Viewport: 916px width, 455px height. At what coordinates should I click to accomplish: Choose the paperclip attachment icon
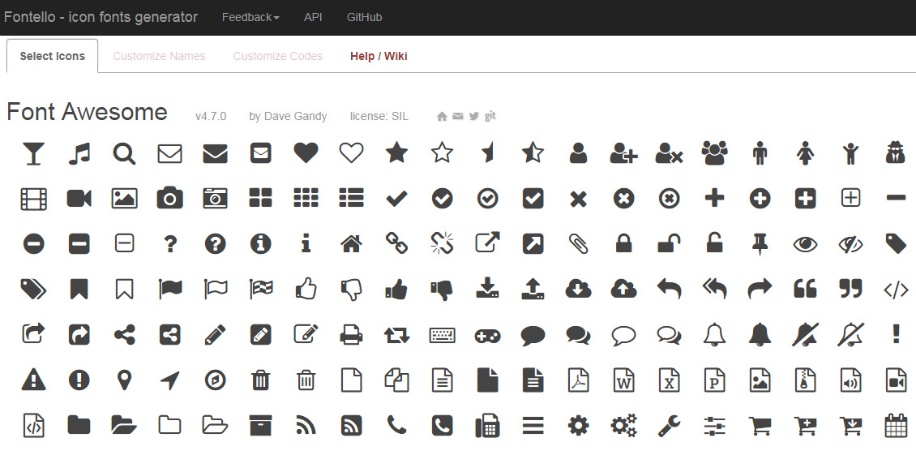click(578, 243)
